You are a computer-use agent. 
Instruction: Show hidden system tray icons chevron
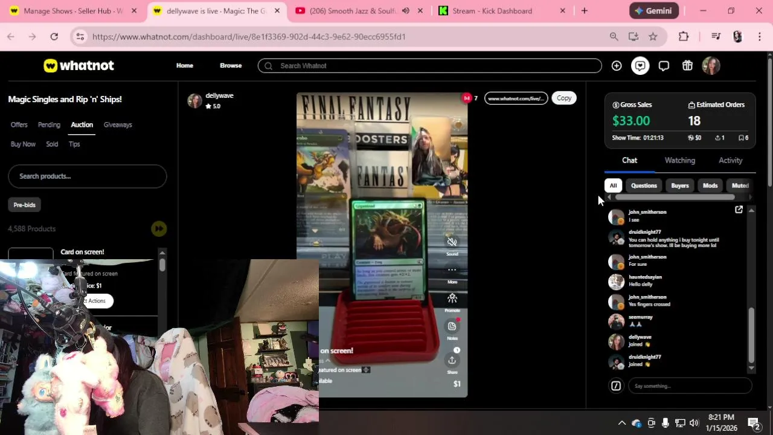pos(621,423)
